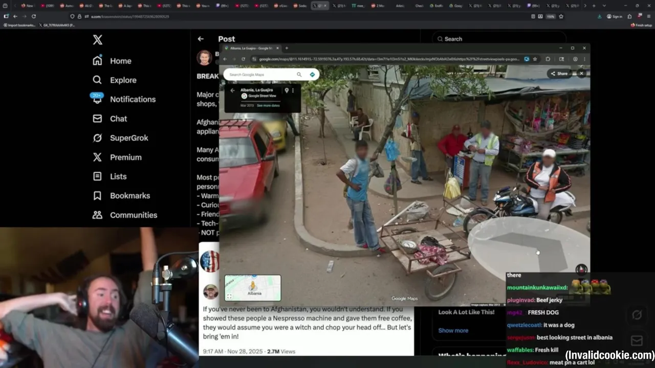Click the bookmark star in x.com address bar

click(x=561, y=16)
